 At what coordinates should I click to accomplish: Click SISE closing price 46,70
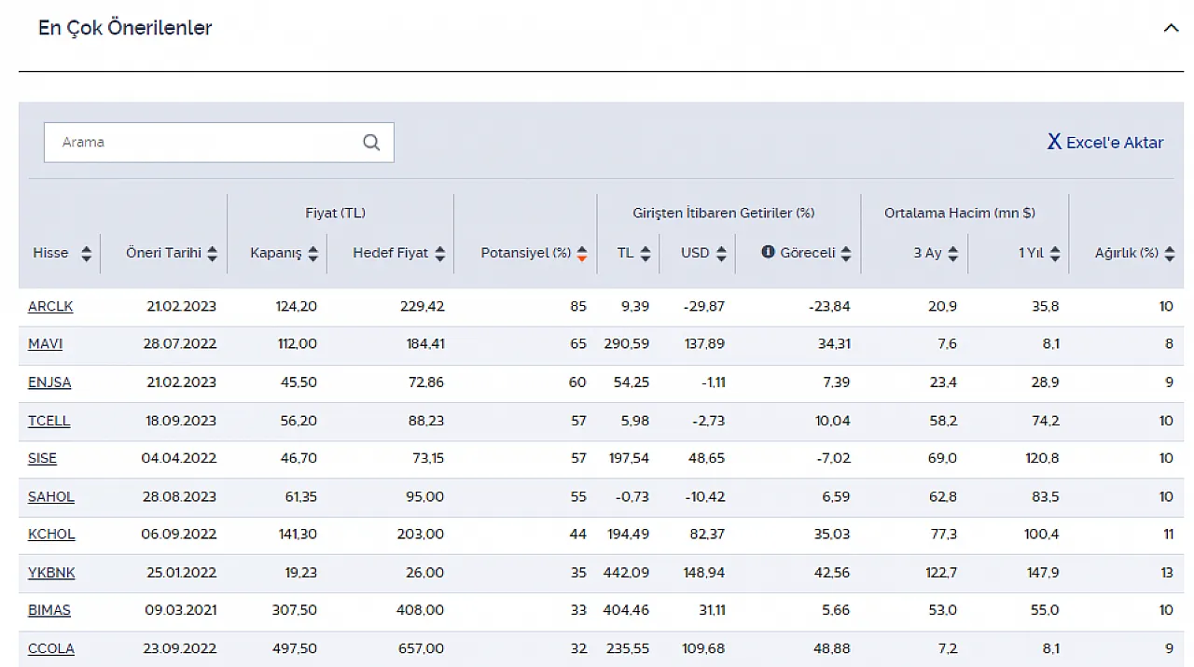(x=298, y=458)
